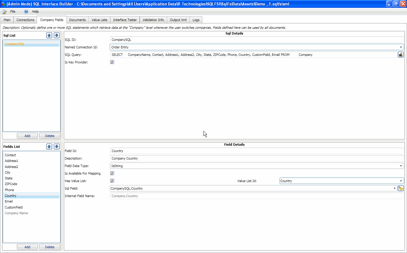Expand the Value List Id dropdown

click(342, 181)
